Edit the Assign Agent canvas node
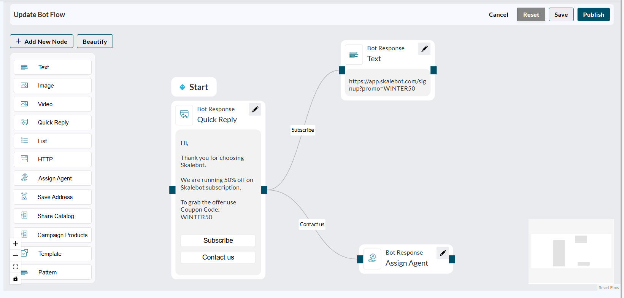 443,253
